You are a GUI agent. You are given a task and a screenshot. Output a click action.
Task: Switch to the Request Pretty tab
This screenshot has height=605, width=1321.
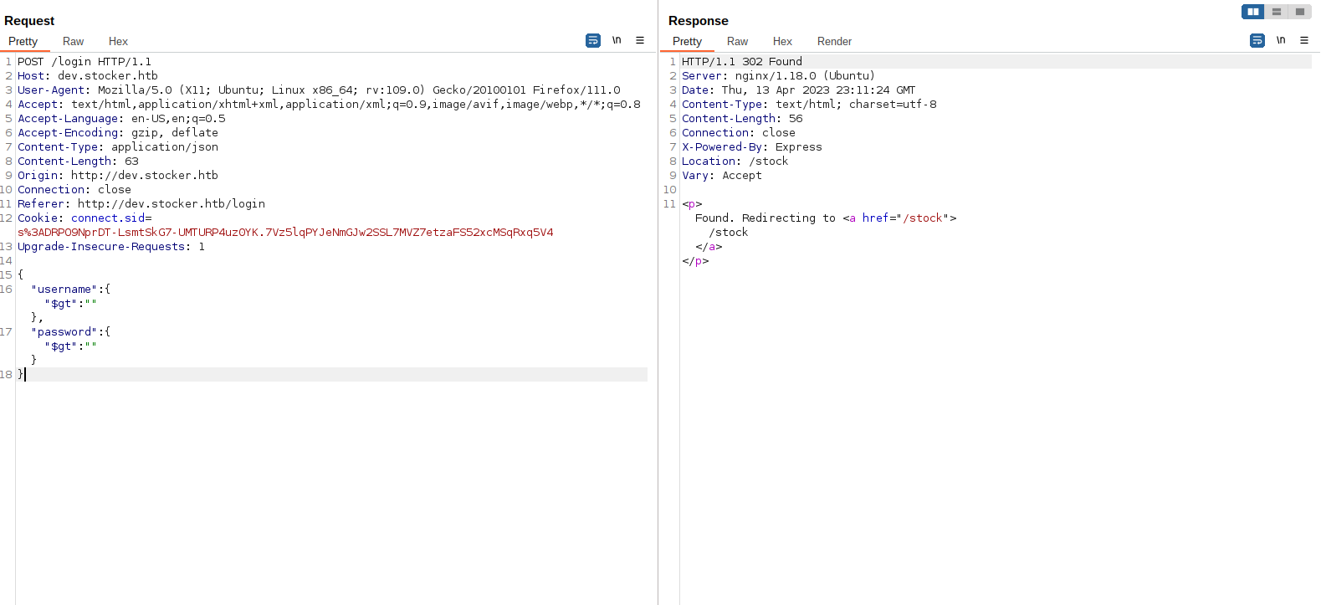click(x=23, y=41)
